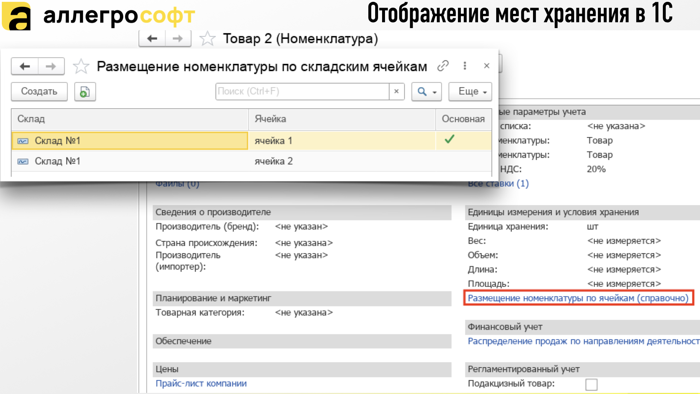700x394 pixels.
Task: Click the Цены section header
Action: click(x=302, y=369)
